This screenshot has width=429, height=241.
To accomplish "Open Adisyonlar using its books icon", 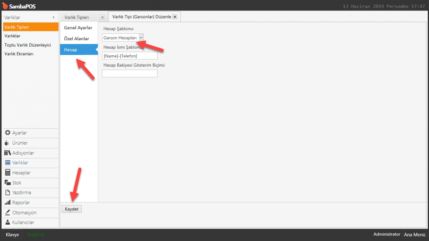I will click(8, 153).
